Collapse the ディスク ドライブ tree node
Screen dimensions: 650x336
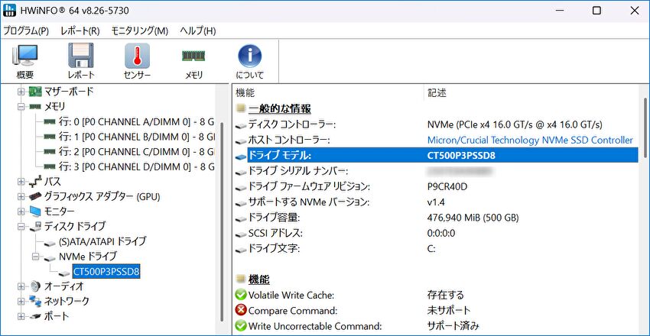coord(21,226)
